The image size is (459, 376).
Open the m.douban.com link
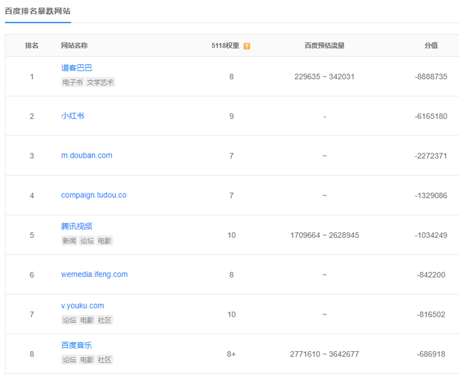click(x=87, y=156)
